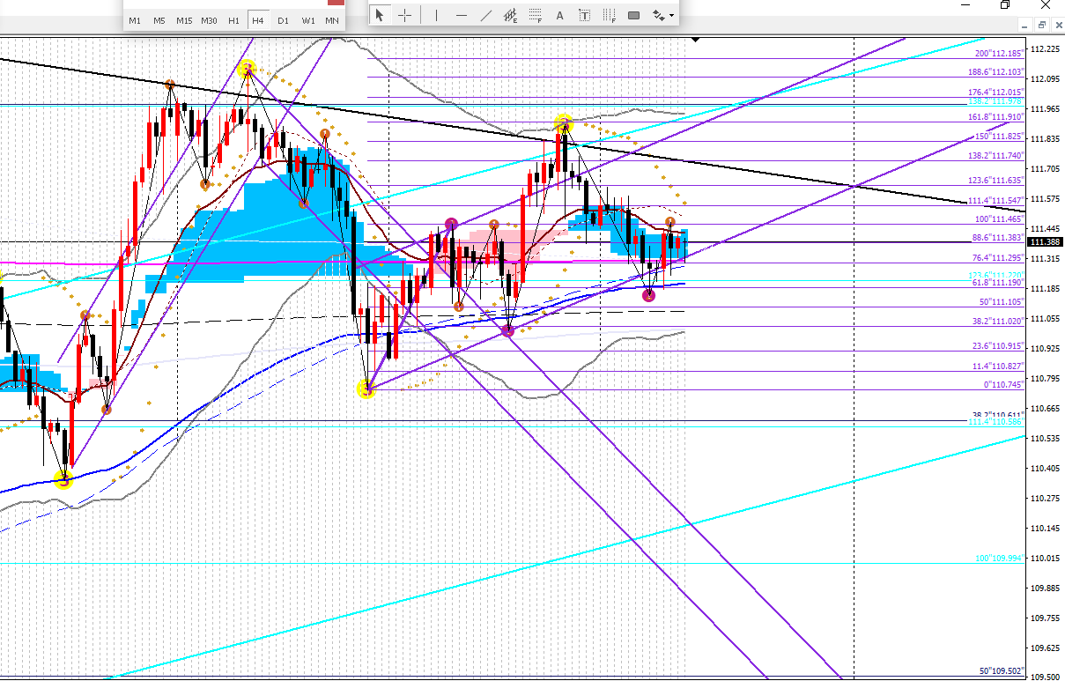Toggle the H1 timeframe button
1065x681 pixels.
pyautogui.click(x=233, y=19)
